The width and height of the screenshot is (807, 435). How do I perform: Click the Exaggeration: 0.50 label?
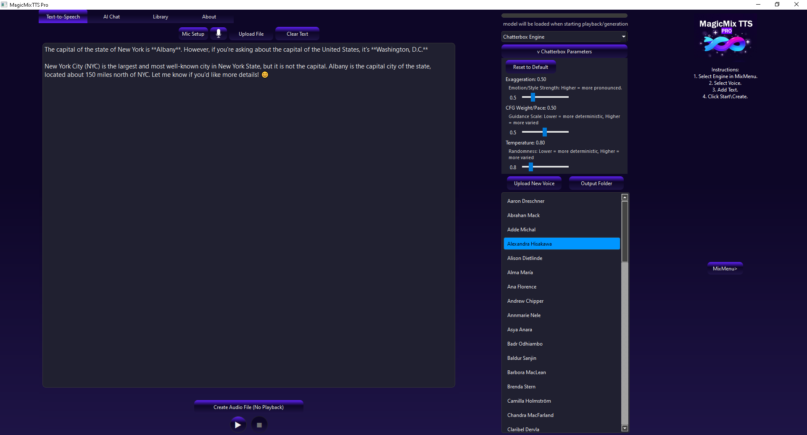pos(526,79)
